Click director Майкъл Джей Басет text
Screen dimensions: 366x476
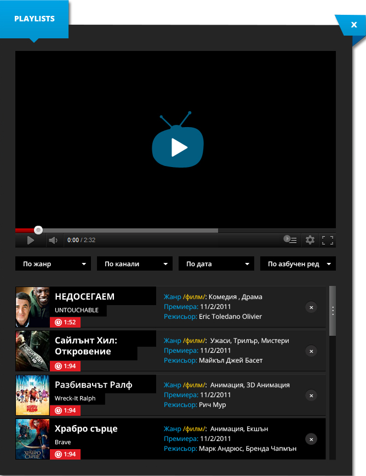point(231,360)
